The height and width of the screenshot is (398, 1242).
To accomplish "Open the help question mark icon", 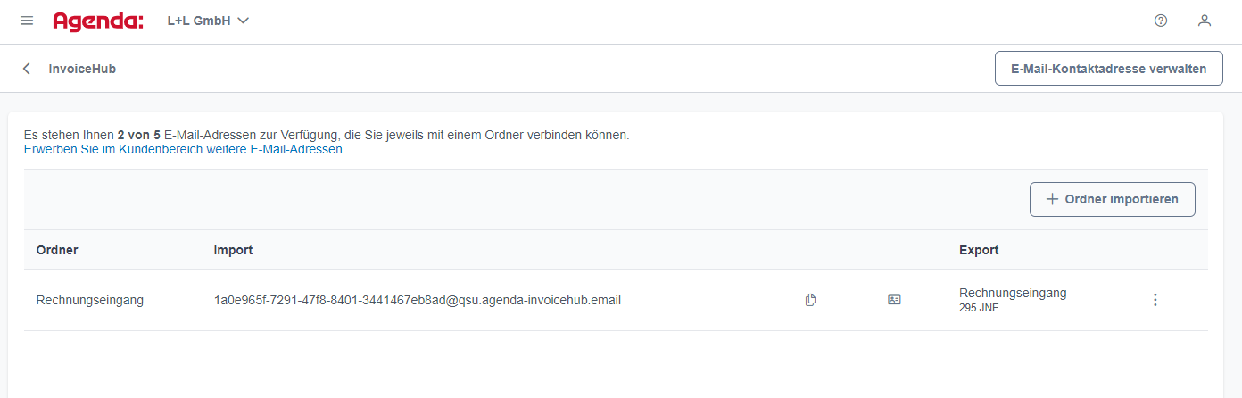I will click(x=1161, y=21).
